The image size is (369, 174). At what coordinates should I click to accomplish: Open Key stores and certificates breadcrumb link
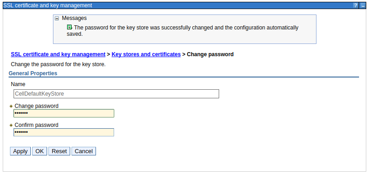(x=146, y=54)
